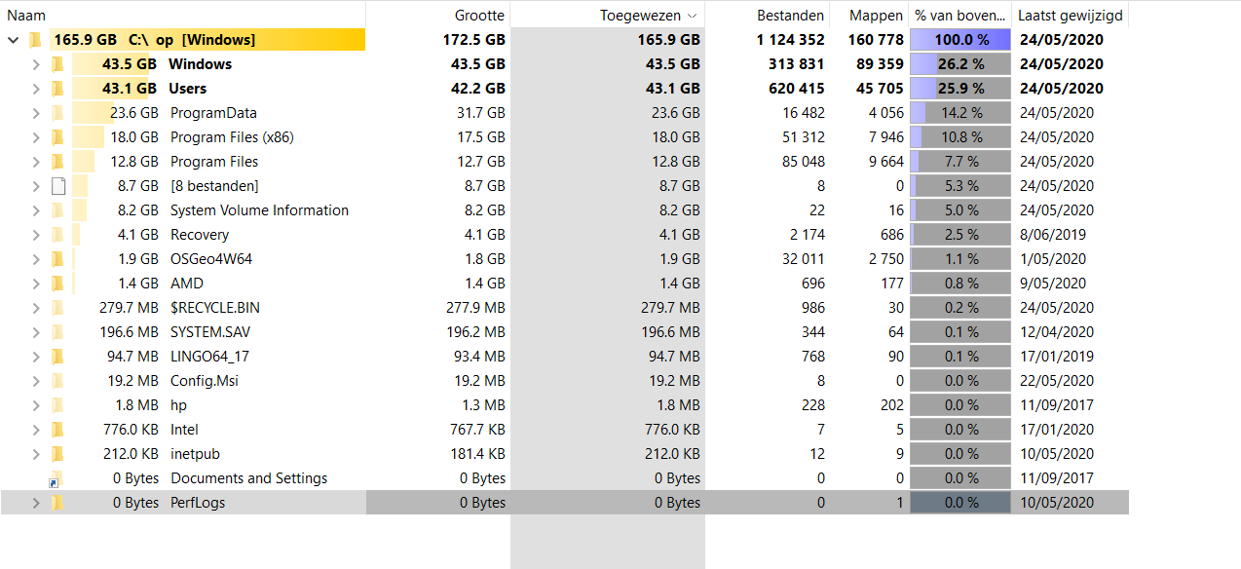Expand the Program Files (x86) folder
Screen dimensions: 1241x569
pos(36,137)
